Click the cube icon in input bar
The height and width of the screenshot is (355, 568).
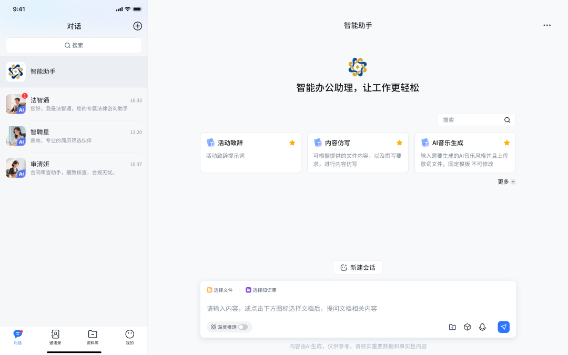[468, 327]
